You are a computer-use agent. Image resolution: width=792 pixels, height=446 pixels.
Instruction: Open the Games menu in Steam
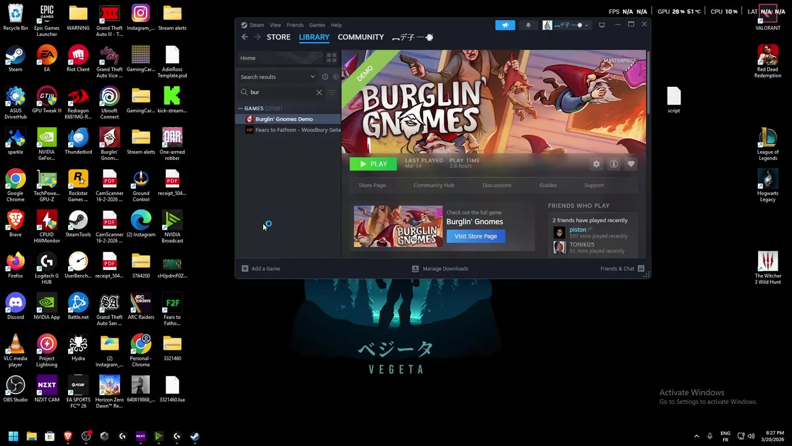click(x=317, y=25)
